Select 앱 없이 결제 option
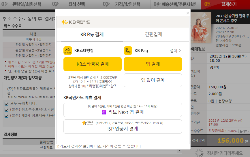 coord(153,80)
